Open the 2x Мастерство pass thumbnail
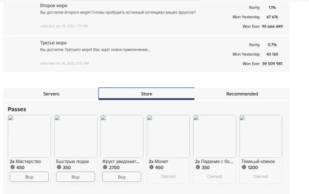This screenshot has width=309, height=194. (x=29, y=136)
